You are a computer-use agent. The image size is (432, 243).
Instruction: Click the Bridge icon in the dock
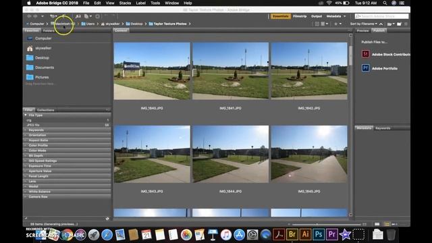(x=292, y=235)
